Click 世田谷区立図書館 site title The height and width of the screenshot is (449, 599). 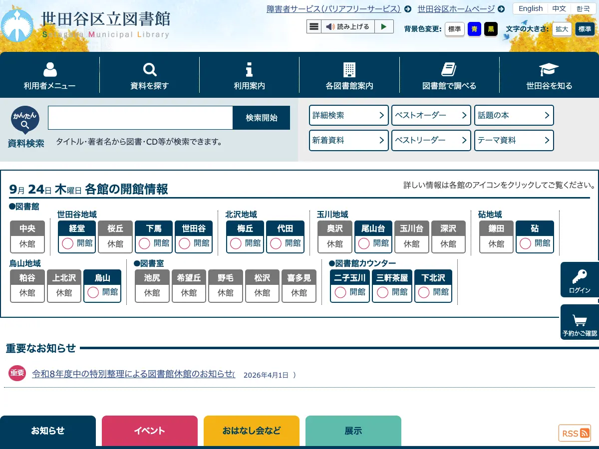[106, 19]
